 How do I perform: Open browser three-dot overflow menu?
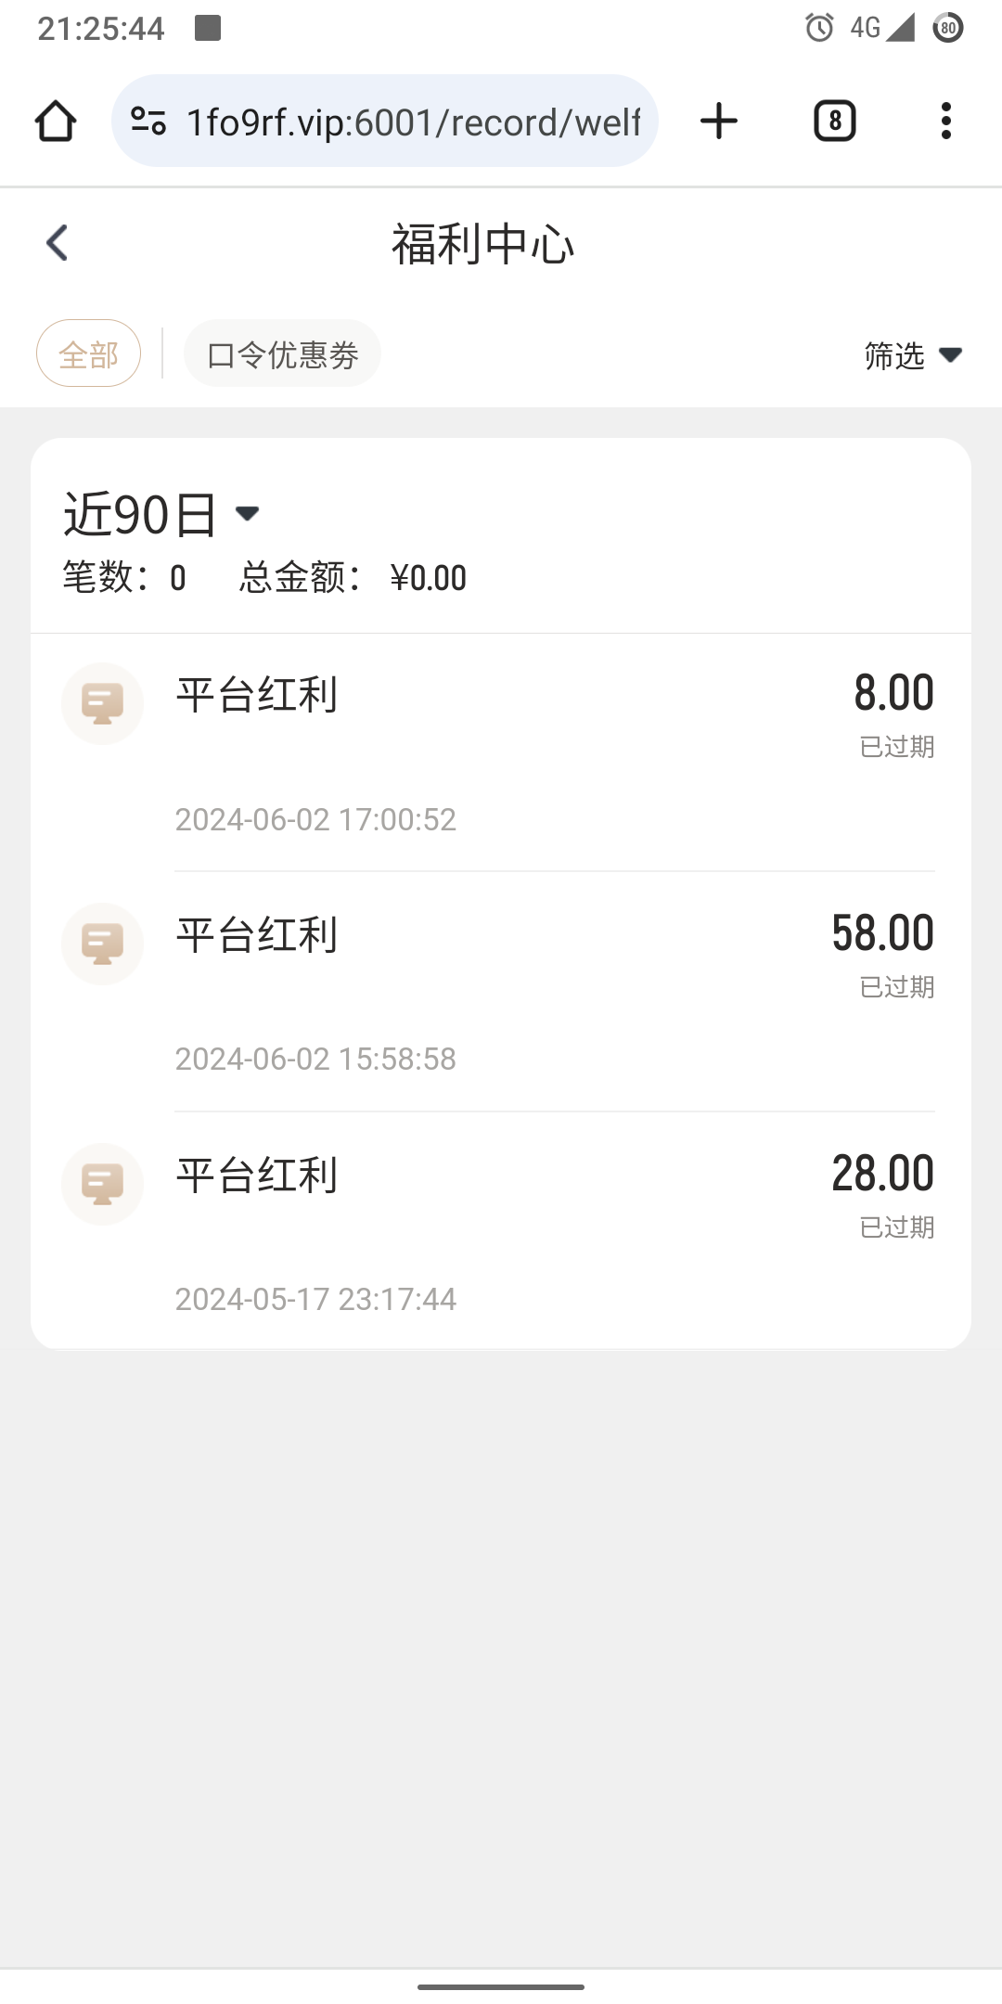(945, 122)
